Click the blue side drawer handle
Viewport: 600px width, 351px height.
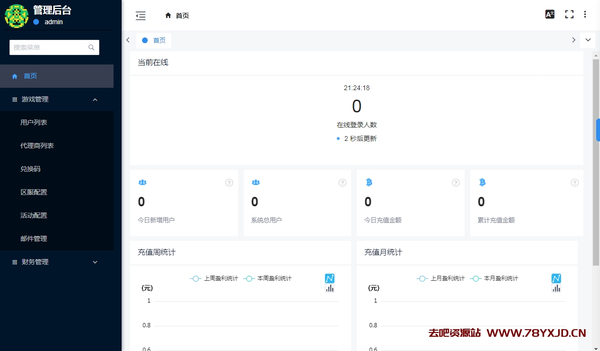pyautogui.click(x=598, y=129)
